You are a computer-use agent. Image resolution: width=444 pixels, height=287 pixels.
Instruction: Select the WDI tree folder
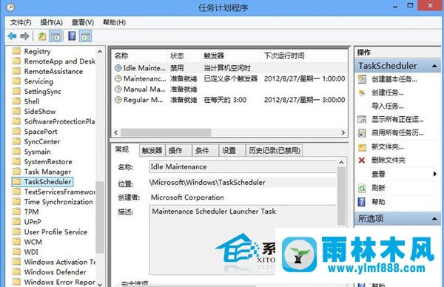point(31,252)
